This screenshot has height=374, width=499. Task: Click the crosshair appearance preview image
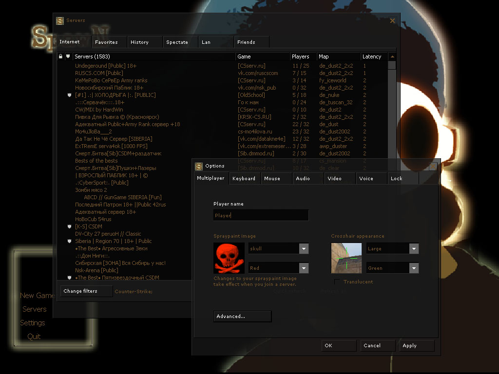tap(346, 258)
